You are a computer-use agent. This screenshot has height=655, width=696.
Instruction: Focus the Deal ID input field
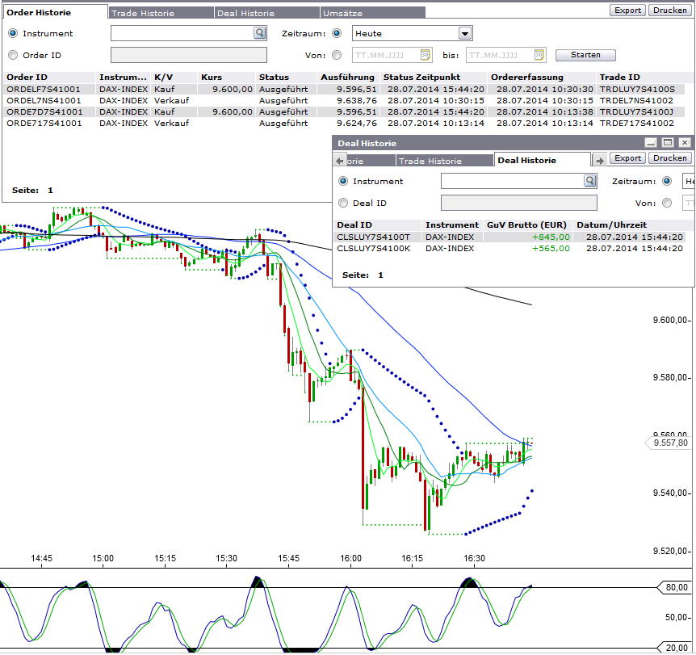click(519, 203)
